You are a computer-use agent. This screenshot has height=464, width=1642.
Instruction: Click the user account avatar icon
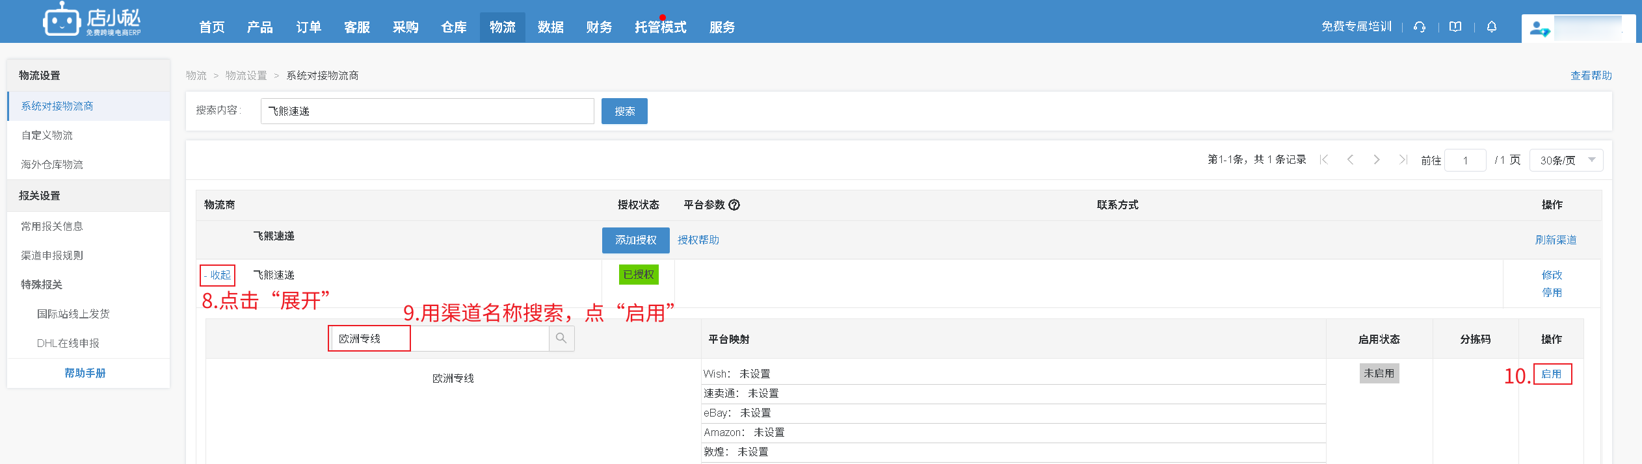pos(1539,29)
